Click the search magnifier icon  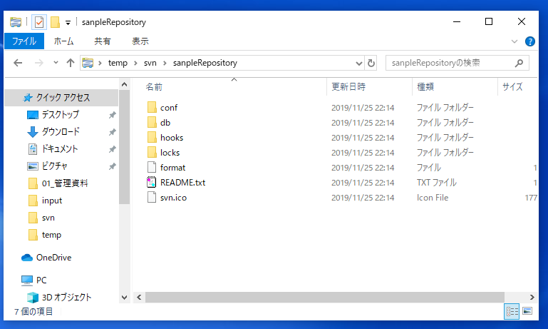(x=519, y=63)
